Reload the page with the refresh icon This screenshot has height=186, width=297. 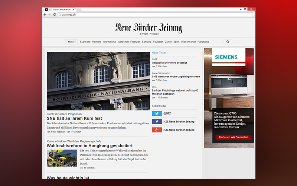pyautogui.click(x=55, y=15)
